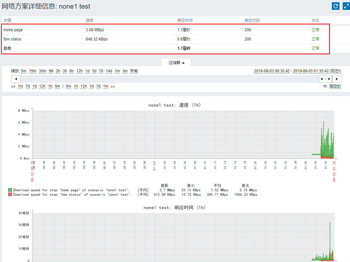Click start date 2019-08-03 00:35:42
The width and height of the screenshot is (350, 262).
pyautogui.click(x=272, y=71)
